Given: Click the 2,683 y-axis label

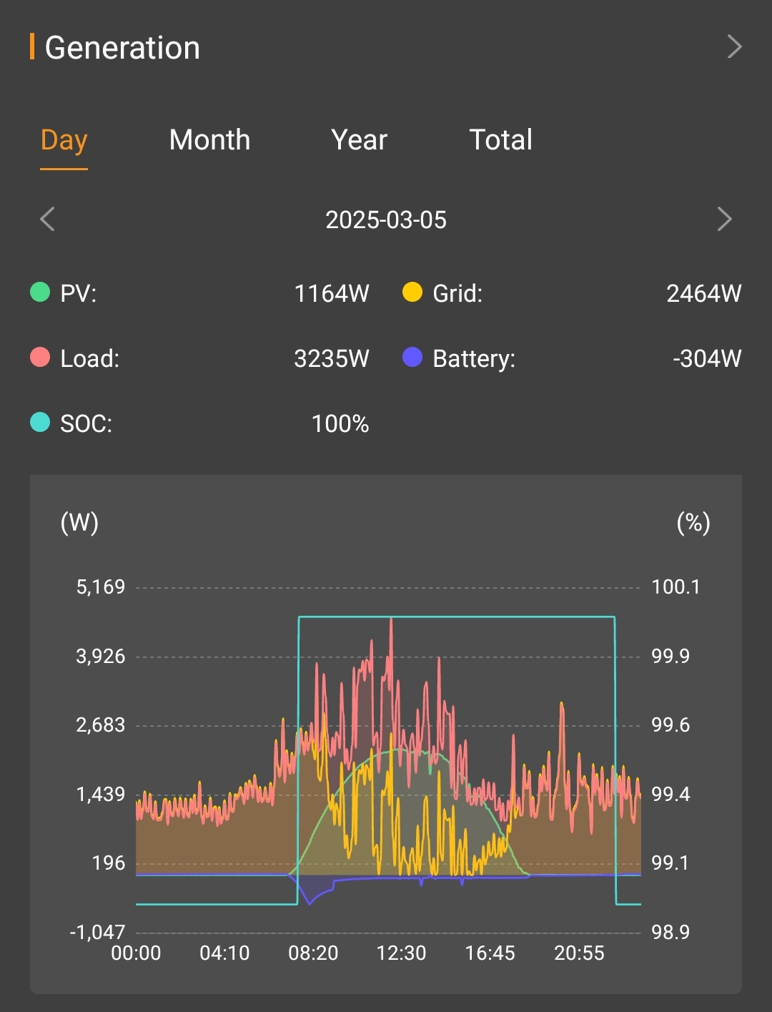Looking at the screenshot, I should pyautogui.click(x=101, y=725).
